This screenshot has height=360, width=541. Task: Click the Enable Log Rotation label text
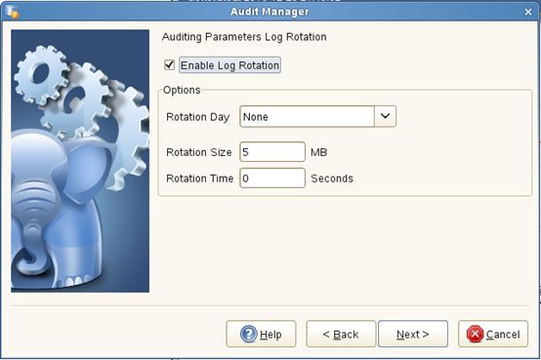click(229, 65)
